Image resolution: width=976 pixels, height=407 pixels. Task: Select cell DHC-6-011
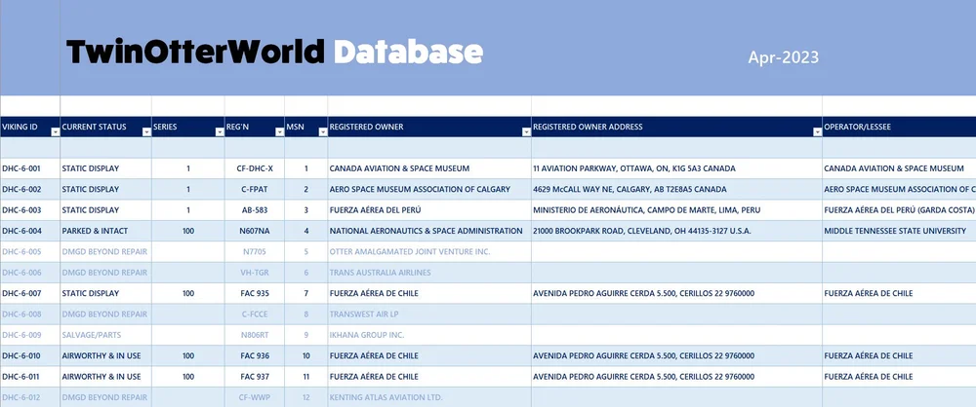click(x=30, y=377)
